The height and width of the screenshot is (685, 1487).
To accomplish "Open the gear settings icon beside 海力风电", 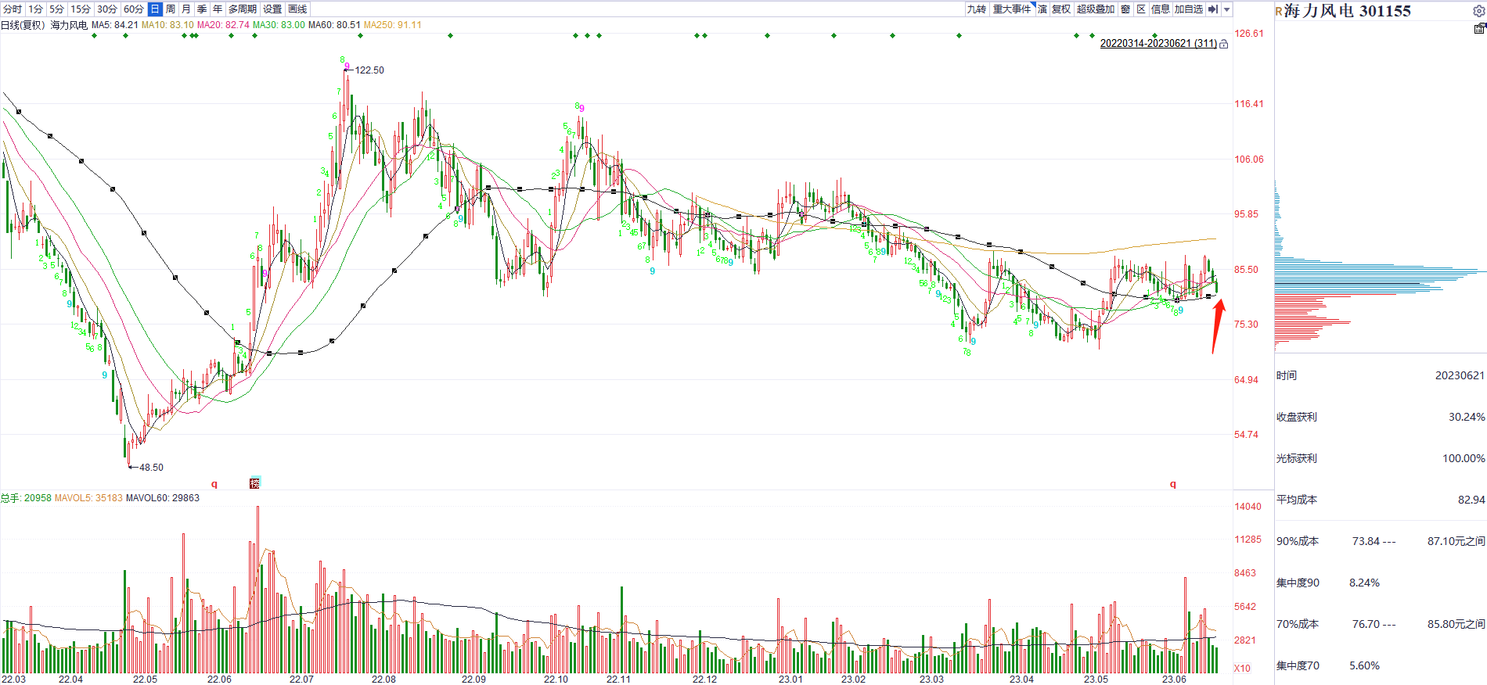I will point(1479,11).
